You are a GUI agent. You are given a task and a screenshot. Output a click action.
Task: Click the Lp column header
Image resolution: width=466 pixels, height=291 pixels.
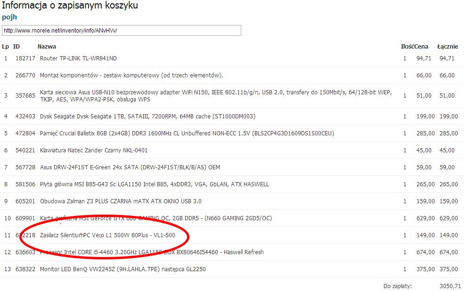[5, 46]
